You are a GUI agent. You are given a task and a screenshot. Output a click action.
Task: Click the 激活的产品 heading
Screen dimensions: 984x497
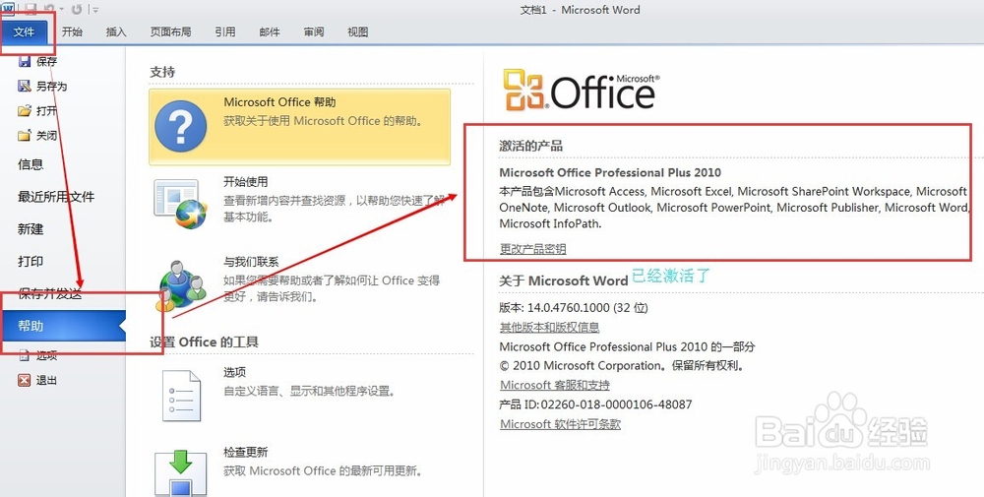tap(531, 147)
